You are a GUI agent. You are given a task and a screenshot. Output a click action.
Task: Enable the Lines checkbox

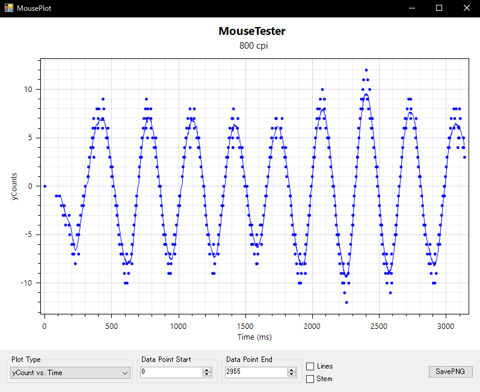[x=310, y=366]
